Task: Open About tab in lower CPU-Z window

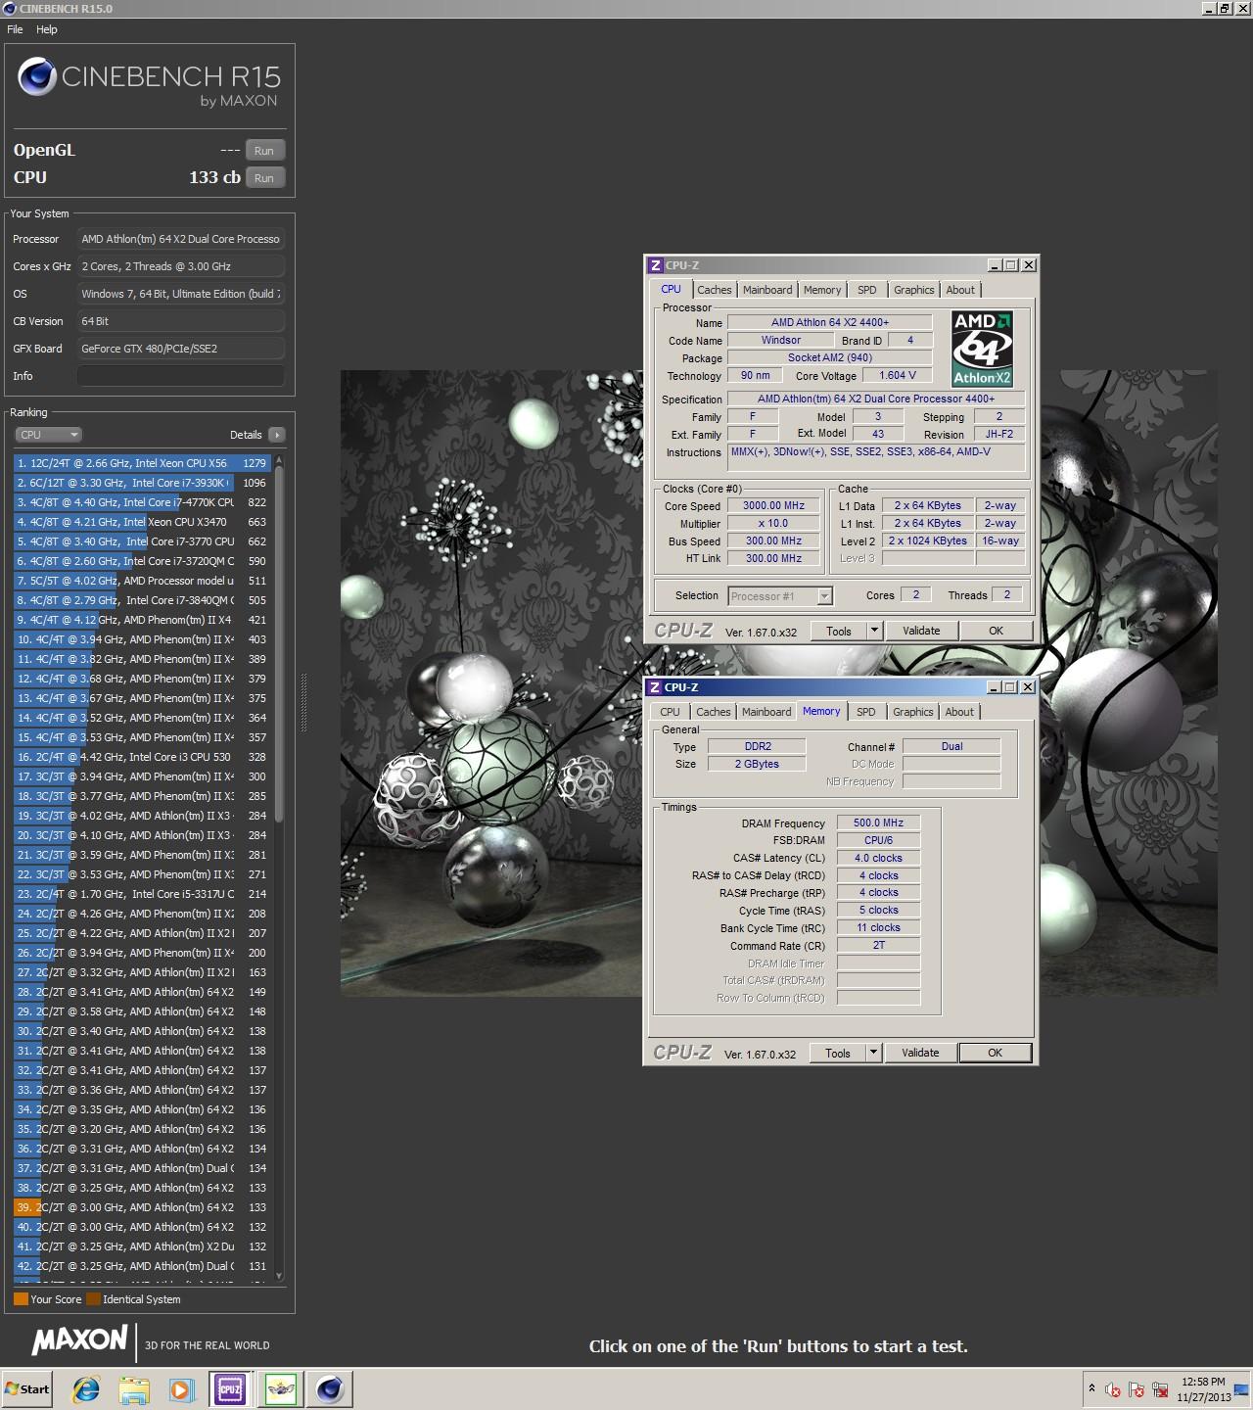Action: tap(959, 712)
